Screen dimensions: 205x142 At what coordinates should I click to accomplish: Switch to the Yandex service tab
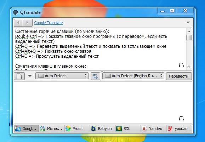pos(153,129)
